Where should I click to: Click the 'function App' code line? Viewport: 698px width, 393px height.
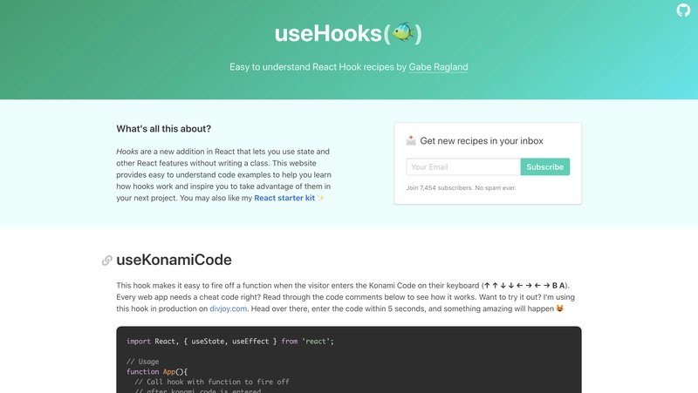click(157, 372)
